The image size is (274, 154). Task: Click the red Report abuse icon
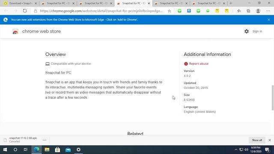[x=186, y=64]
